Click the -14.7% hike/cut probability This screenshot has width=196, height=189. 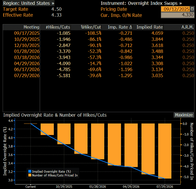(x=94, y=63)
